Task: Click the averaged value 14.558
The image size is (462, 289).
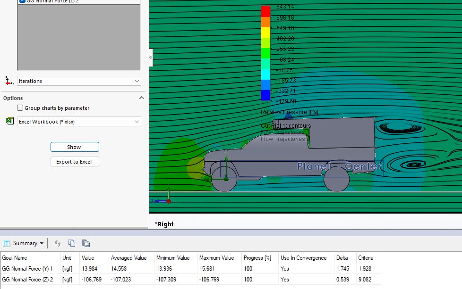Action: [119, 269]
